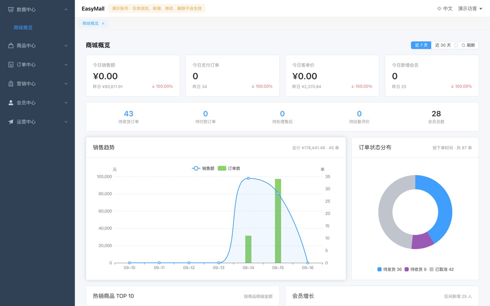Click the 演示账号 notice banner
Screen dimensions: 490x306
coord(157,9)
